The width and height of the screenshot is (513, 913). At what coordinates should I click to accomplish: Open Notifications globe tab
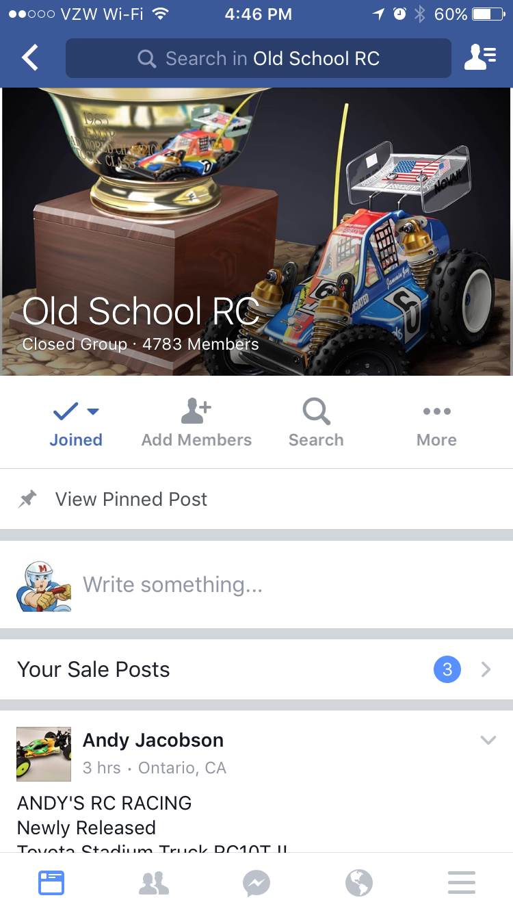click(x=359, y=883)
